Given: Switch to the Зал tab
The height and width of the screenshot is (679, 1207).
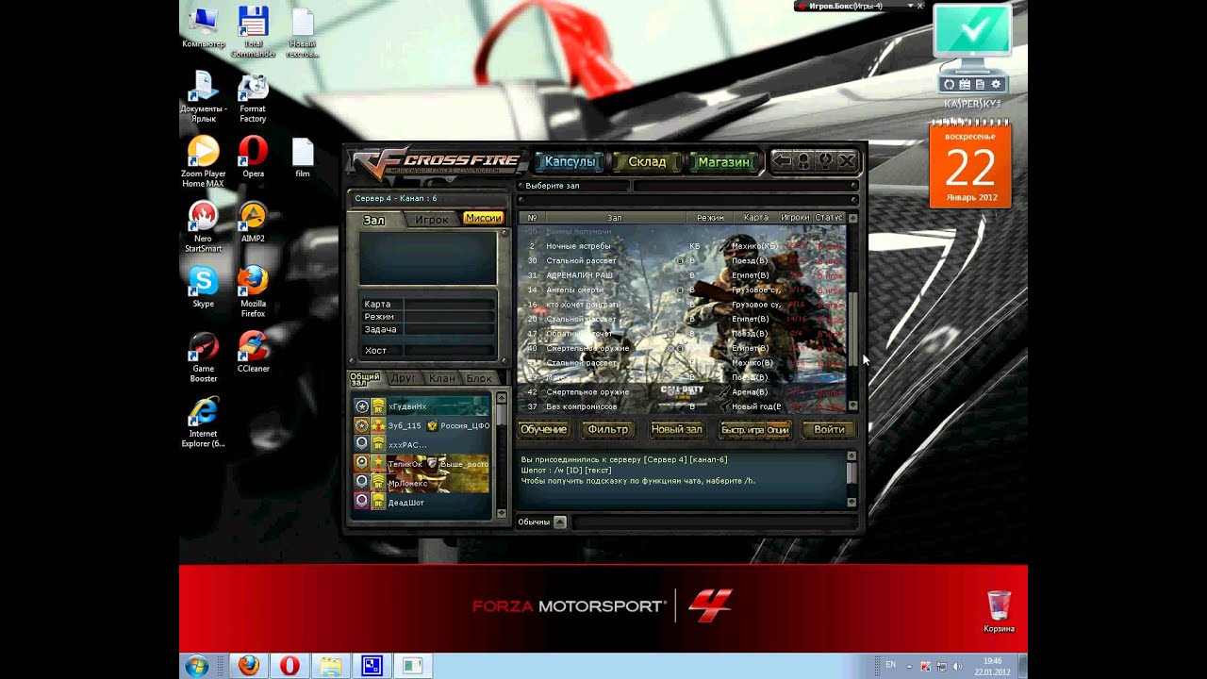Looking at the screenshot, I should [x=374, y=220].
